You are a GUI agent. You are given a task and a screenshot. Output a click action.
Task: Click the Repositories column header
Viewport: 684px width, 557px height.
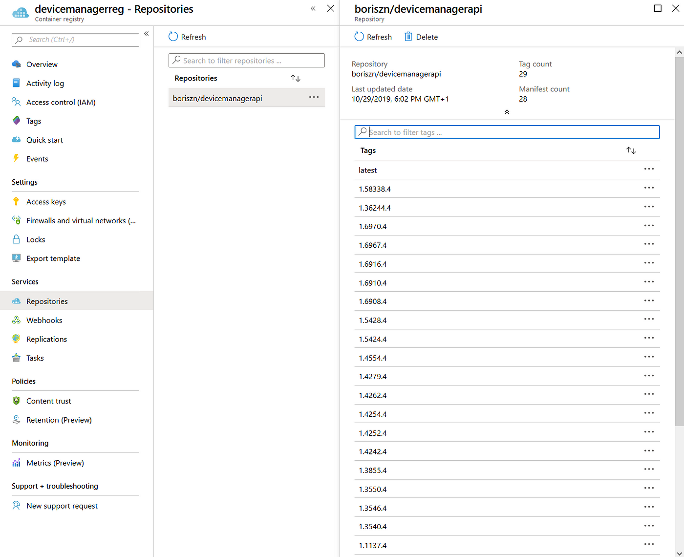tap(196, 78)
